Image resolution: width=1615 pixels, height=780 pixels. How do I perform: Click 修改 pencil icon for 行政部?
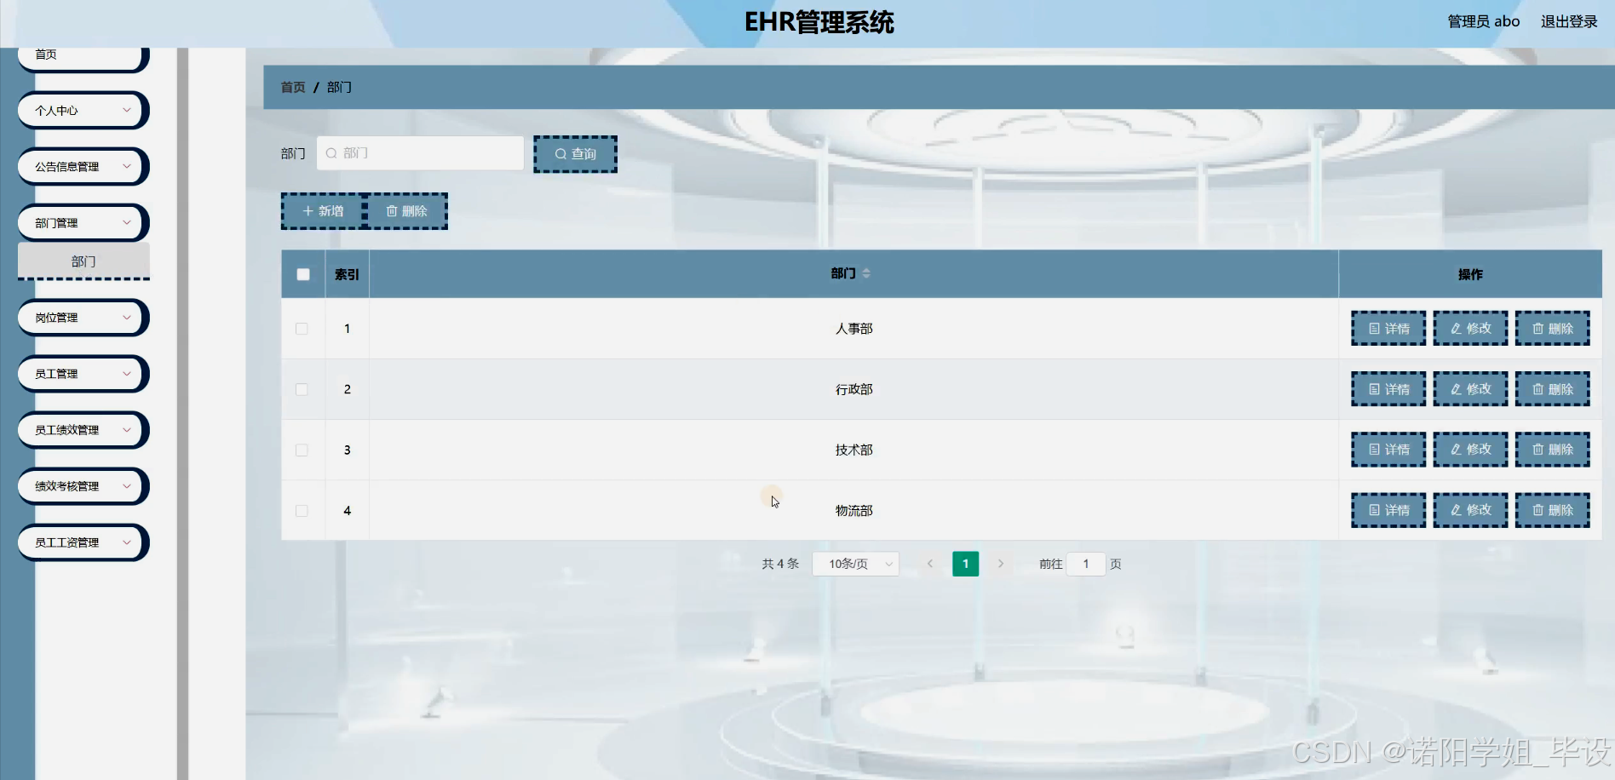coord(1455,388)
